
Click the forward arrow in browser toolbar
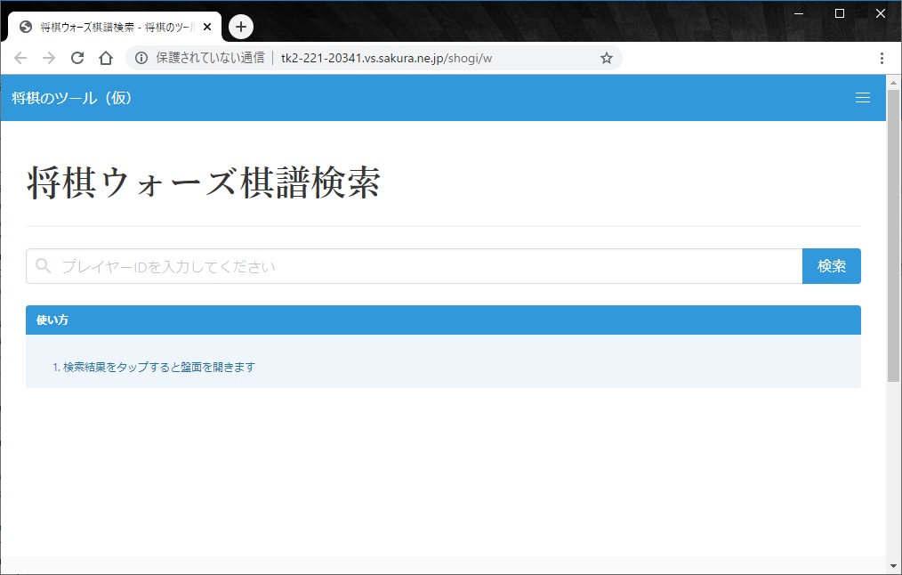coord(49,58)
